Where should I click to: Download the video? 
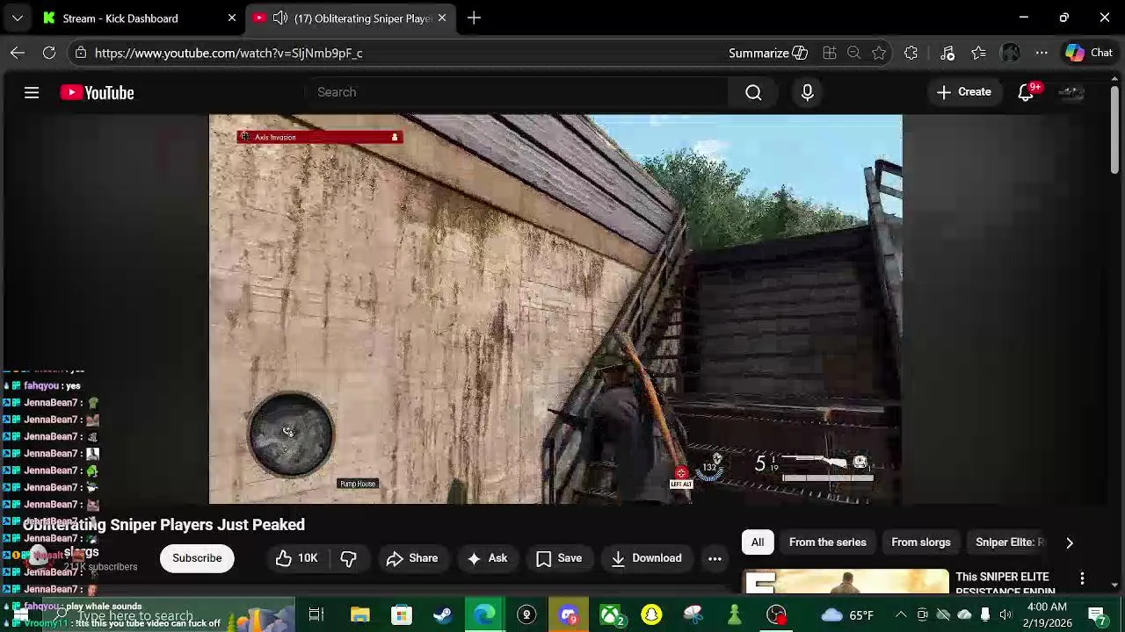point(646,558)
